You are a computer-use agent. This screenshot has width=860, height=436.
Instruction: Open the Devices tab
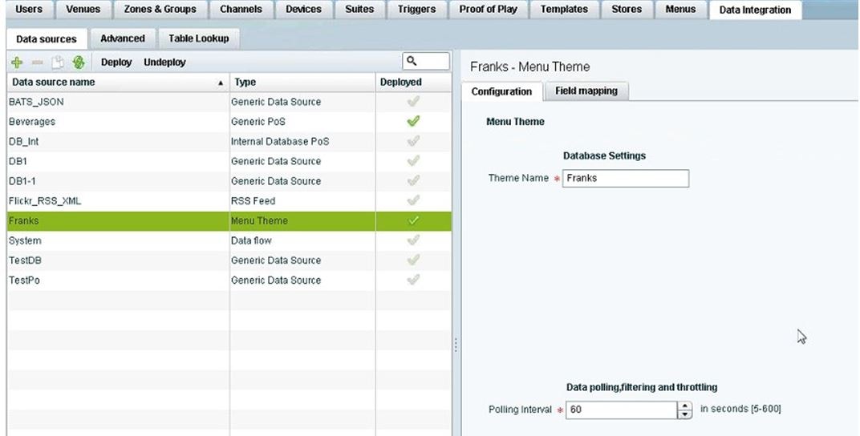(x=303, y=10)
